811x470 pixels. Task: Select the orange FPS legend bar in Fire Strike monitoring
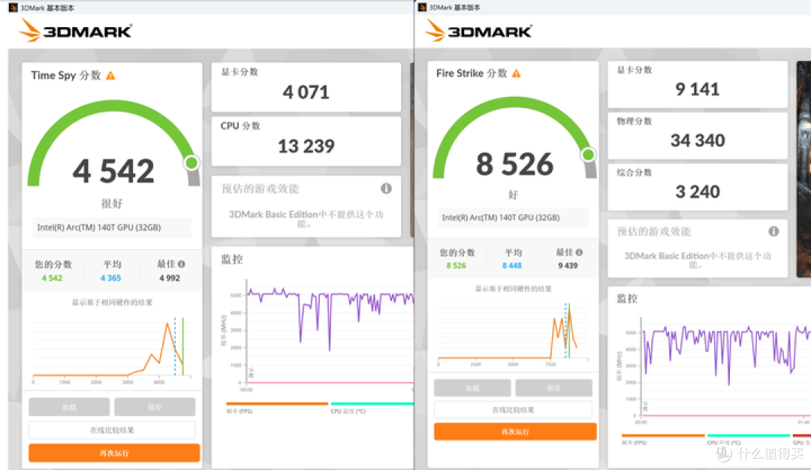[x=663, y=435]
